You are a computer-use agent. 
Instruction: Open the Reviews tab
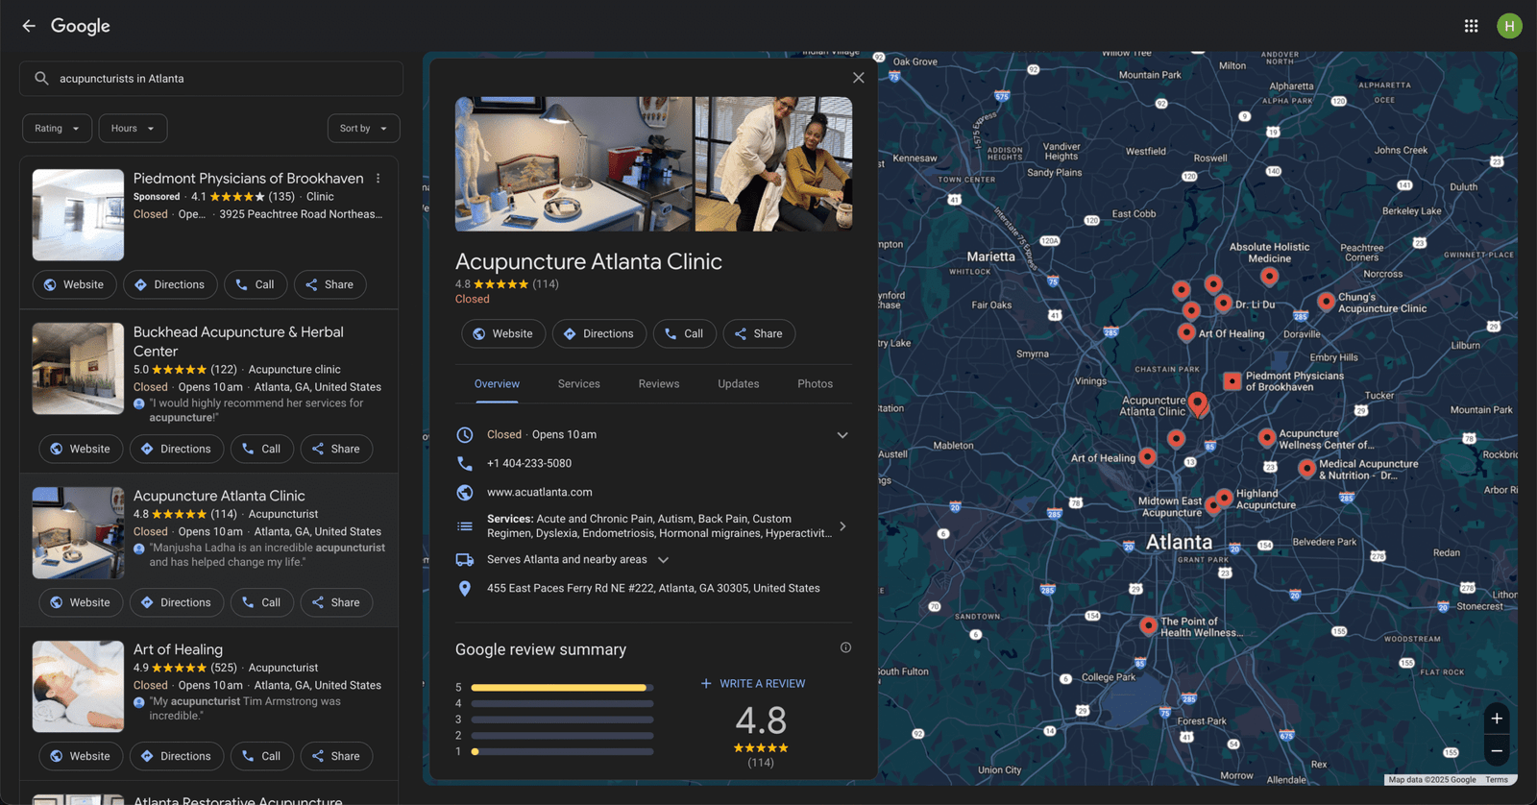(659, 384)
